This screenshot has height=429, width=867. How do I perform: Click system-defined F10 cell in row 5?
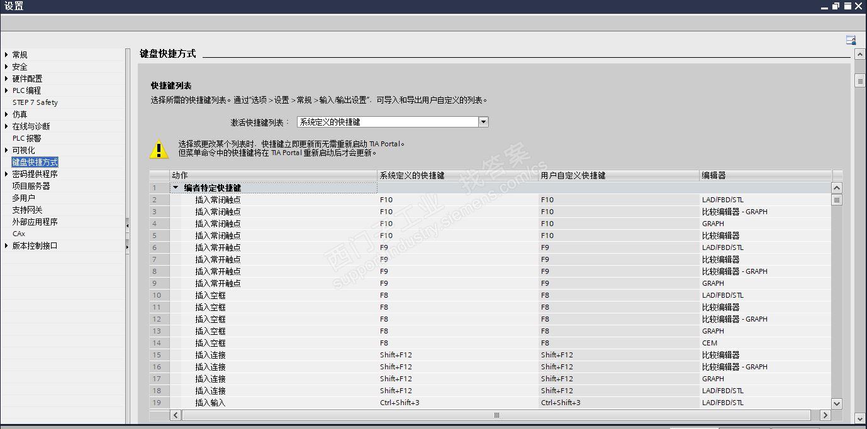(457, 236)
